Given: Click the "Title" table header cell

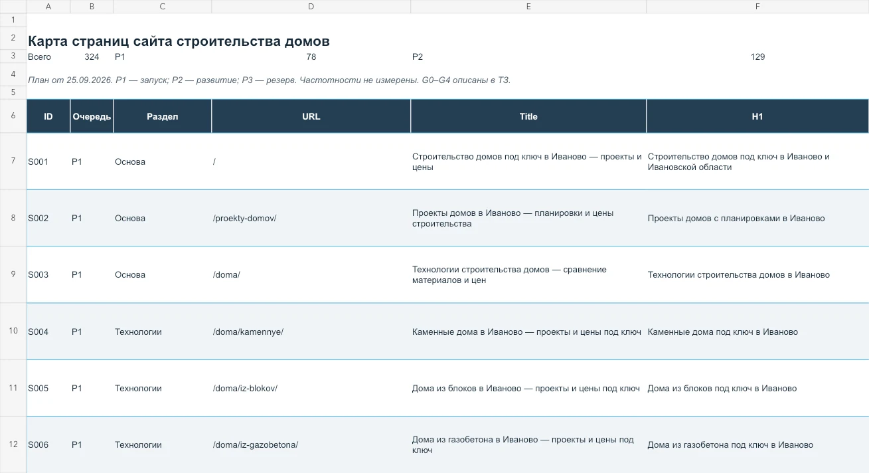Looking at the screenshot, I should click(x=528, y=116).
